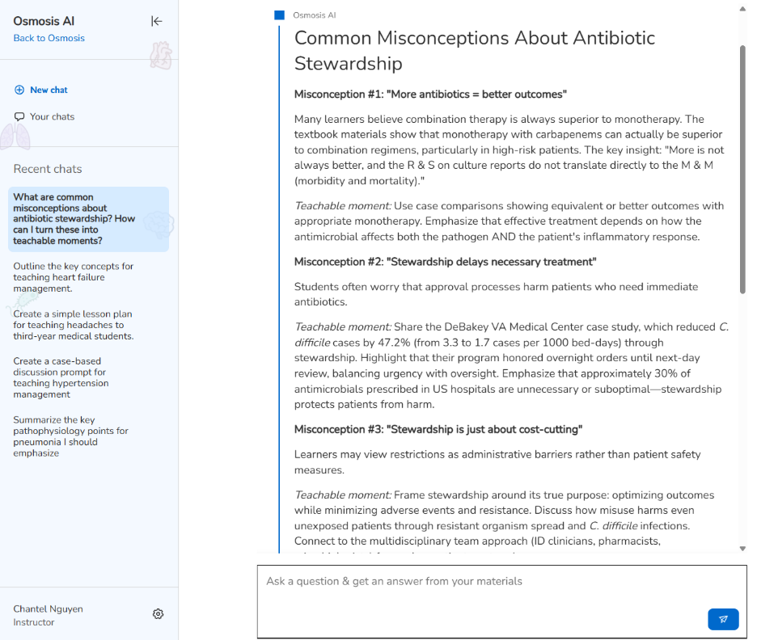This screenshot has height=640, width=757.
Task: Click the Chantel Nguyen user name
Action: (x=49, y=608)
